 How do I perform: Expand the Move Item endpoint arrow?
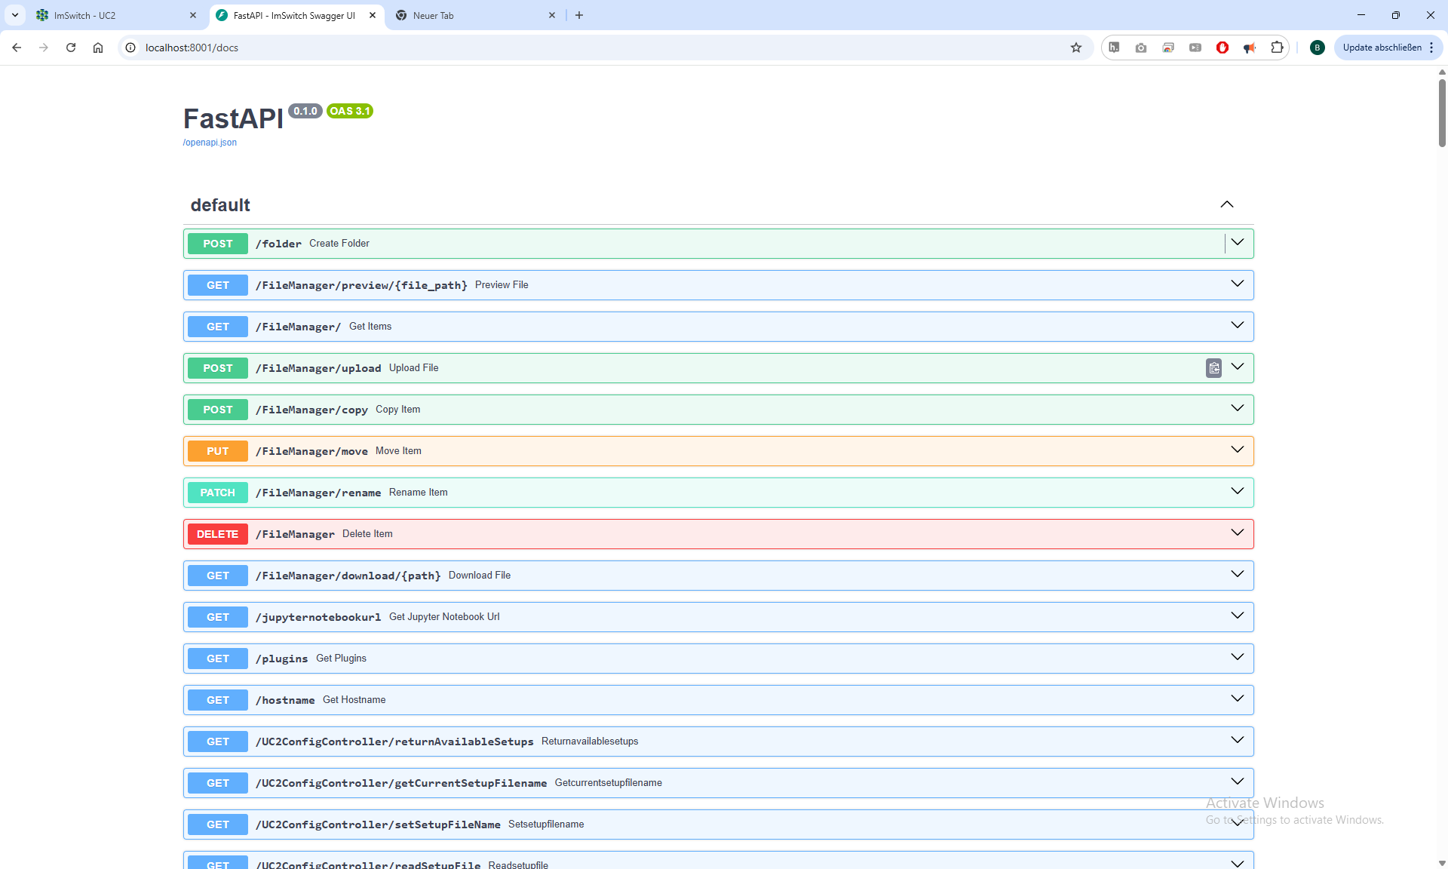[1238, 450]
